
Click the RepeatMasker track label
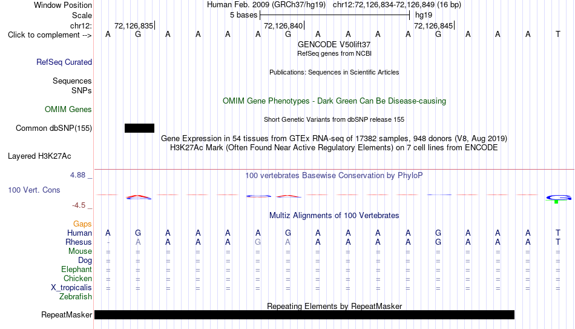(x=67, y=314)
